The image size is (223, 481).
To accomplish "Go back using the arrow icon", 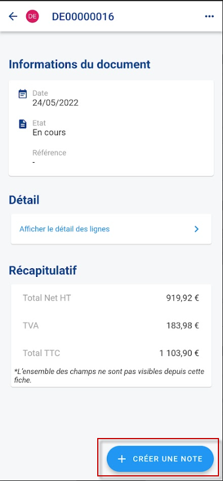I will pyautogui.click(x=13, y=16).
